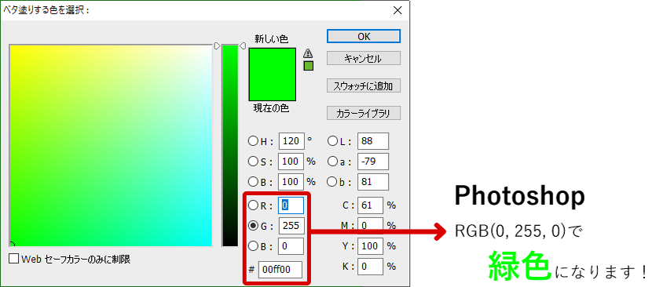Screen dimensions: 652x287
Task: Click スウォッチに追加 button
Action: [364, 86]
